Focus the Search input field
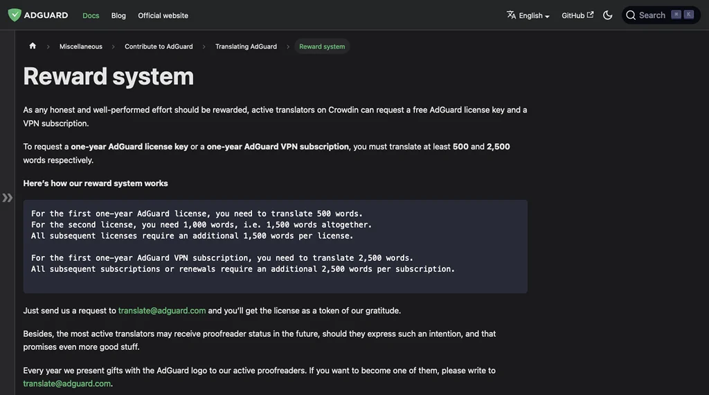709x395 pixels. (x=652, y=15)
